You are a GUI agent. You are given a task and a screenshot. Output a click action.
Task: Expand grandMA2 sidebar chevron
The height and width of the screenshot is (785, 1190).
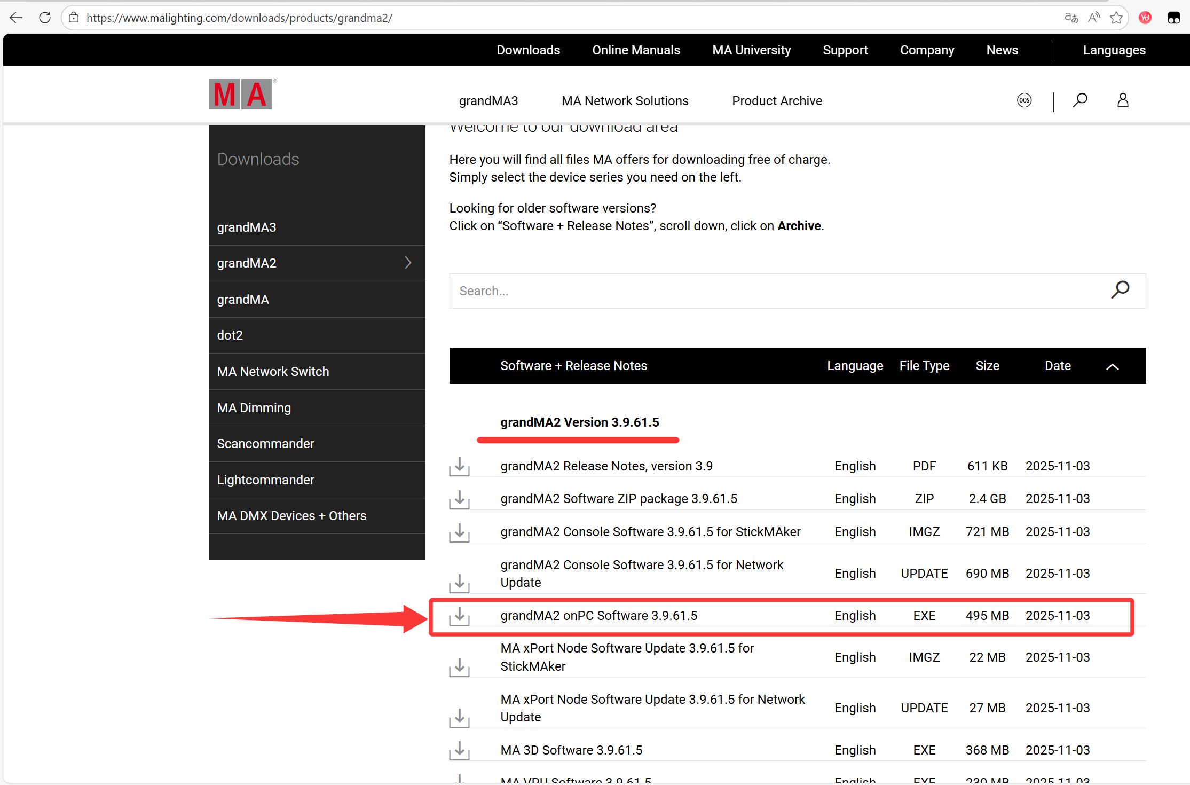click(408, 263)
